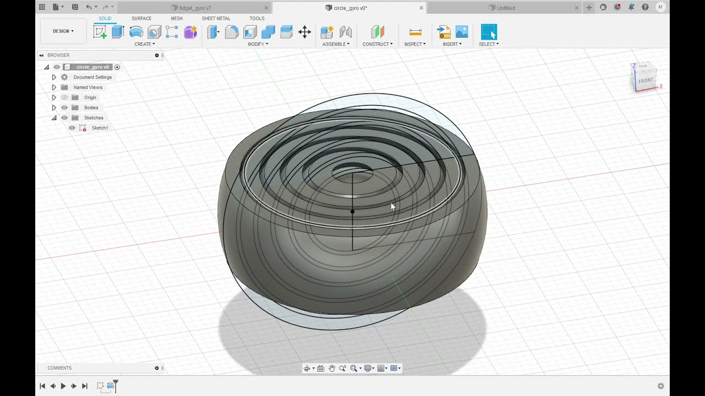Switch to the TOOLS tab

click(257, 19)
